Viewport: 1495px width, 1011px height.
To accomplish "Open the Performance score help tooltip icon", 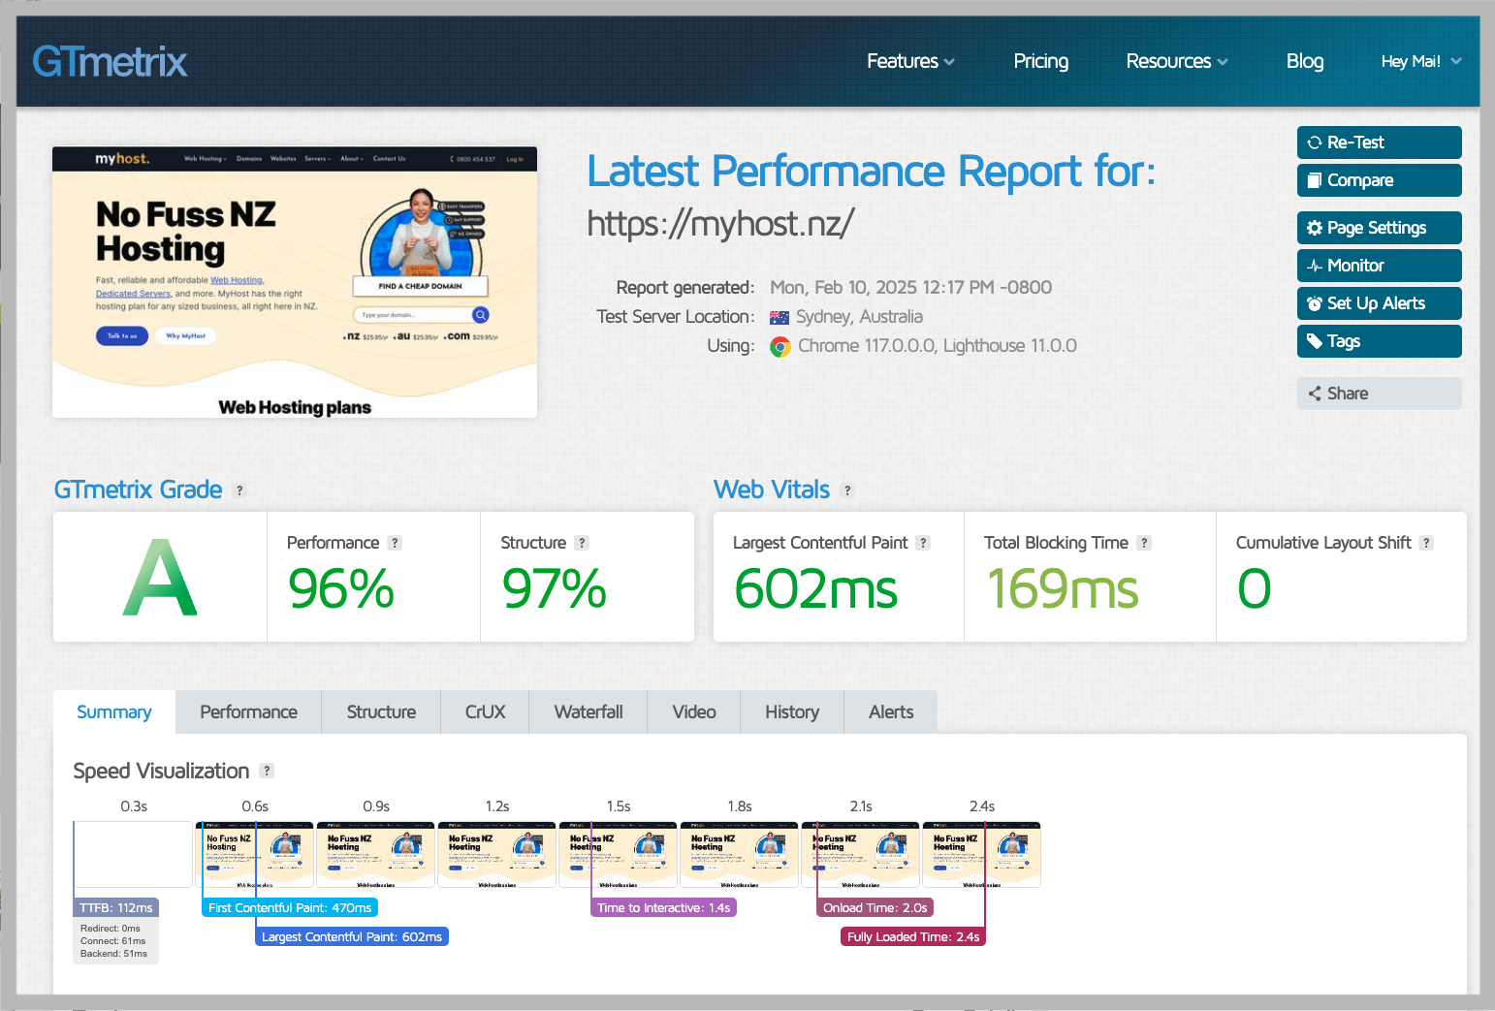I will click(395, 543).
